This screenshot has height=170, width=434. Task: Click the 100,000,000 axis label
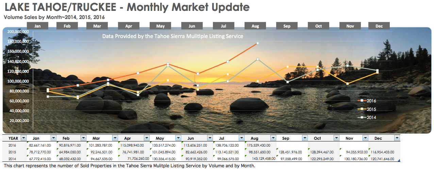17,81
